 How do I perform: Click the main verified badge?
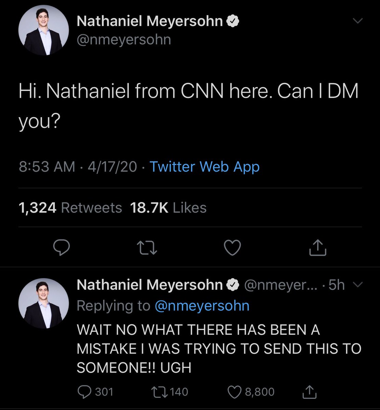[x=233, y=22]
